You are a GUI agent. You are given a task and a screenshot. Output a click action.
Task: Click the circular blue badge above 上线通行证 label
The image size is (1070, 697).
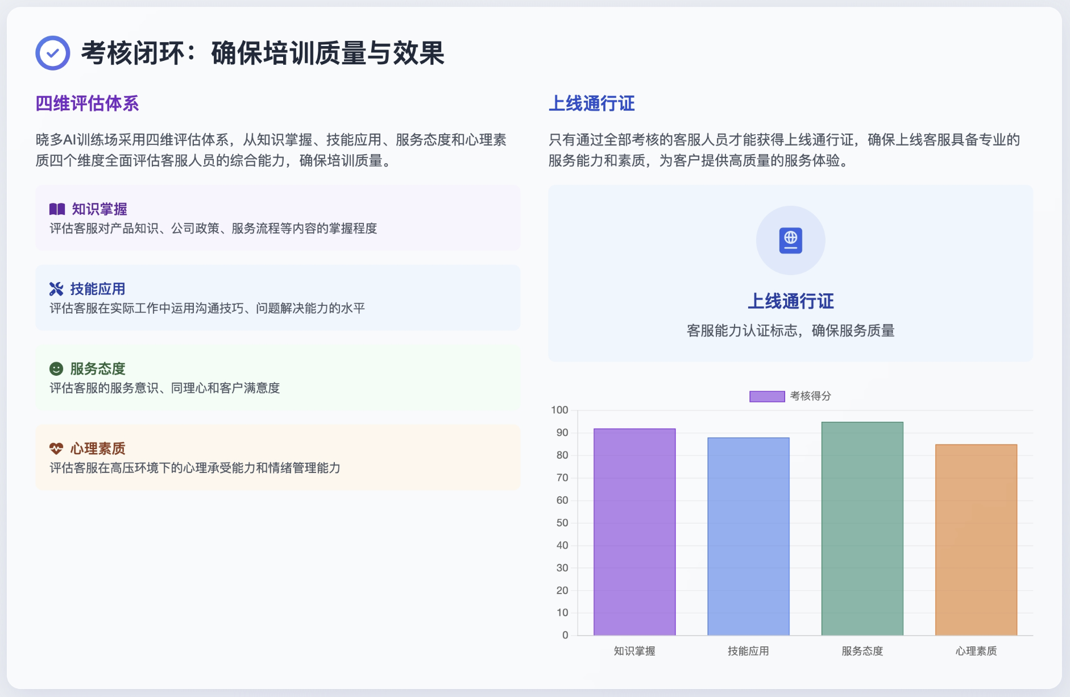pyautogui.click(x=791, y=240)
